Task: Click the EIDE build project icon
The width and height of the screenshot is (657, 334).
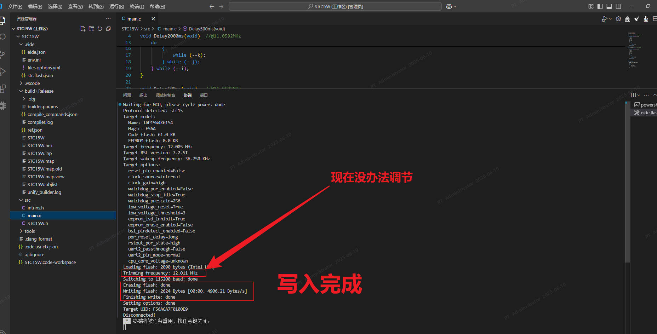Action: (x=628, y=19)
